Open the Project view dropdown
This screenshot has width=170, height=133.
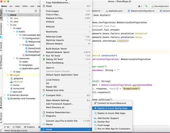click(18, 11)
